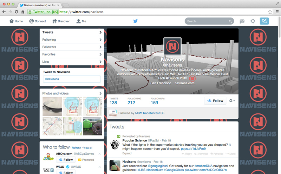The width and height of the screenshot is (281, 174).
Task: Click the search magnifier icon
Action: point(230,21)
